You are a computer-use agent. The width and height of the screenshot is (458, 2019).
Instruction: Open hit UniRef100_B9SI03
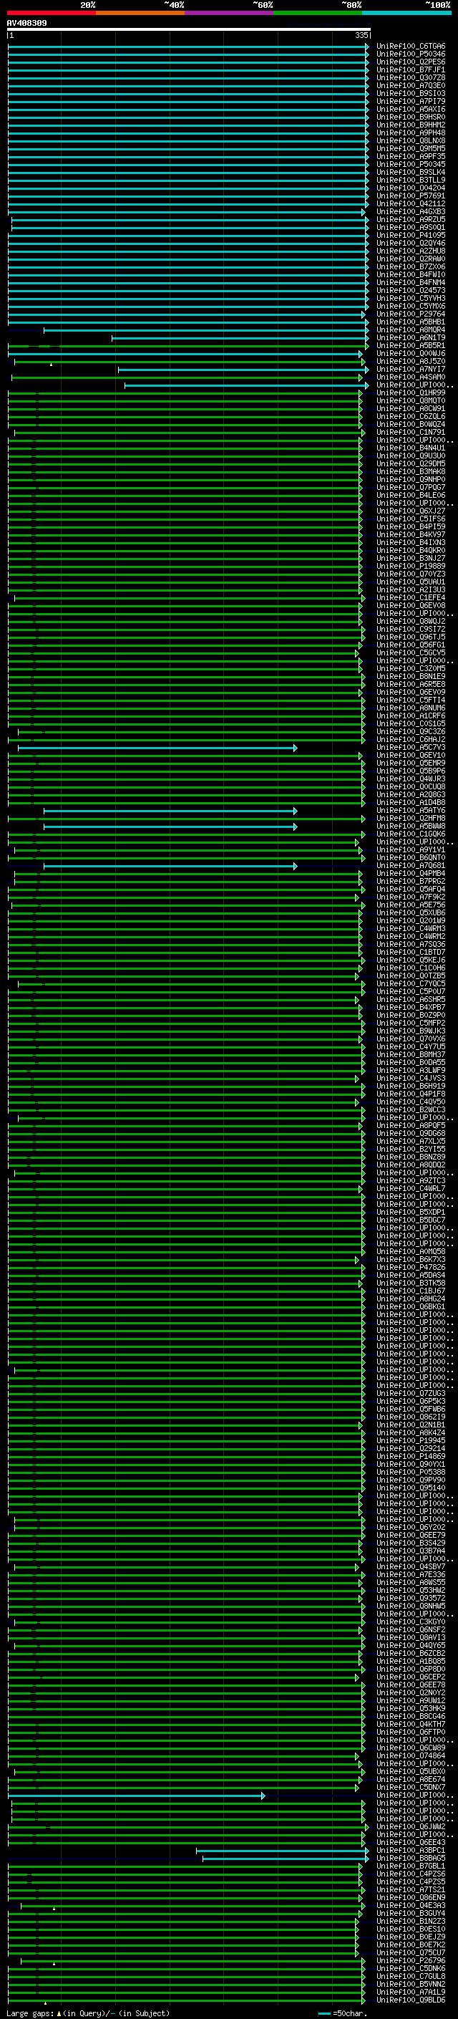coord(411,93)
